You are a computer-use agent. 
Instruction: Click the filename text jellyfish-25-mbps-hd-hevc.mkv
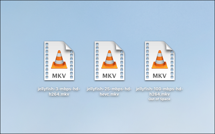coord(109,92)
